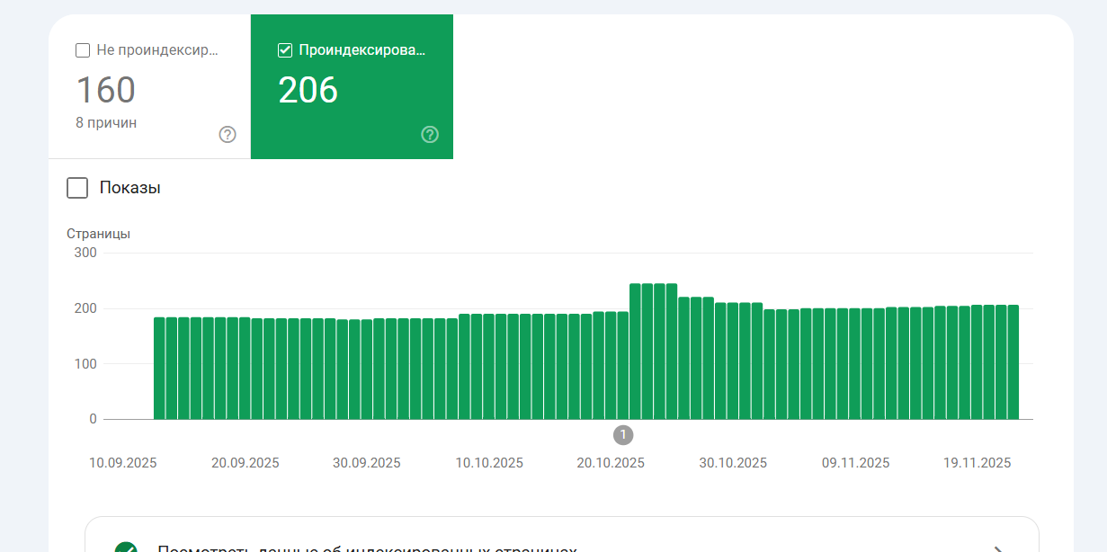Open the indexed pages data link

[x=561, y=535]
